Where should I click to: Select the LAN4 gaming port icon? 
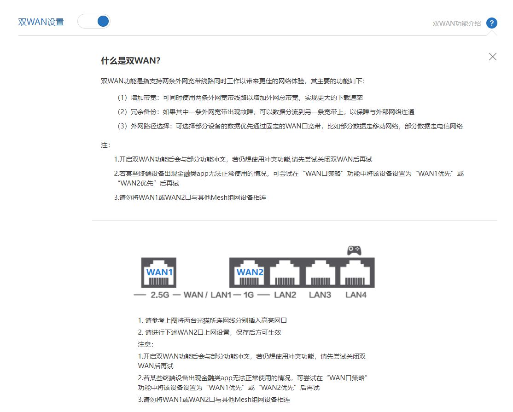coord(356,273)
